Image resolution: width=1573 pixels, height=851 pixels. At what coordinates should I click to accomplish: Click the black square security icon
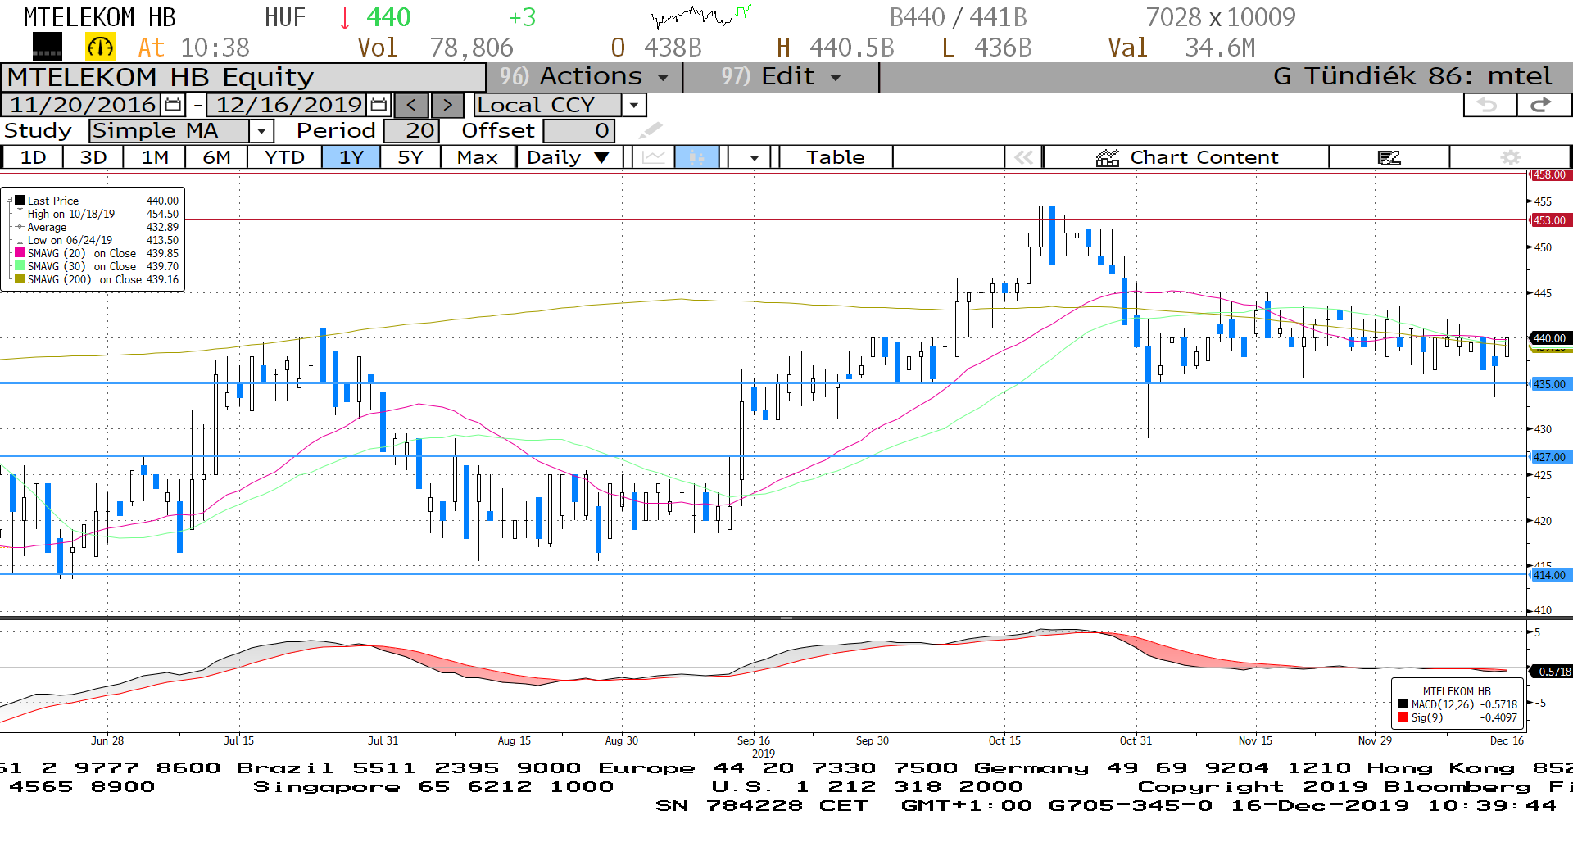click(x=48, y=48)
